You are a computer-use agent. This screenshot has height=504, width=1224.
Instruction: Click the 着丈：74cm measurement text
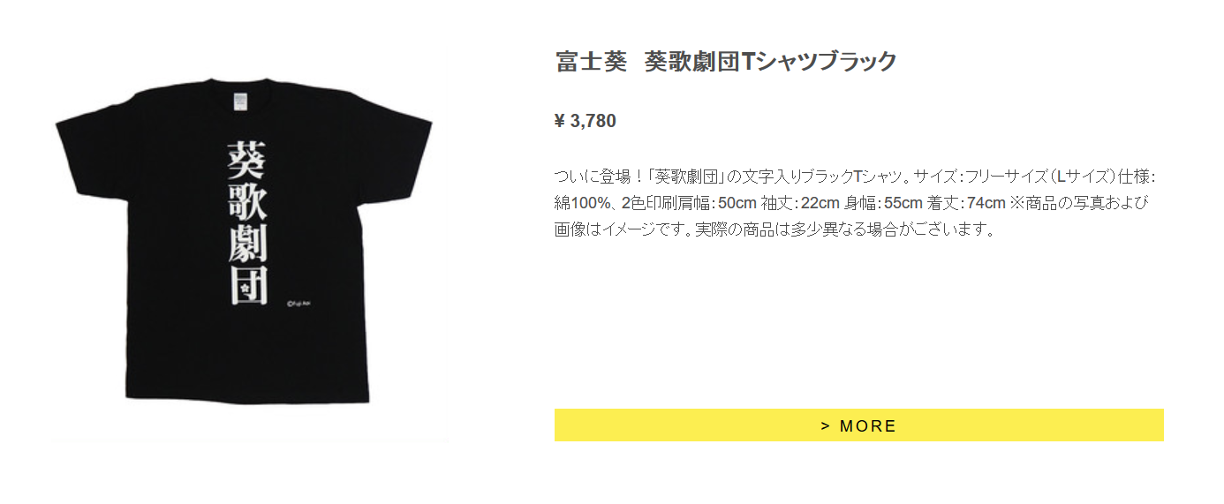pyautogui.click(x=964, y=203)
